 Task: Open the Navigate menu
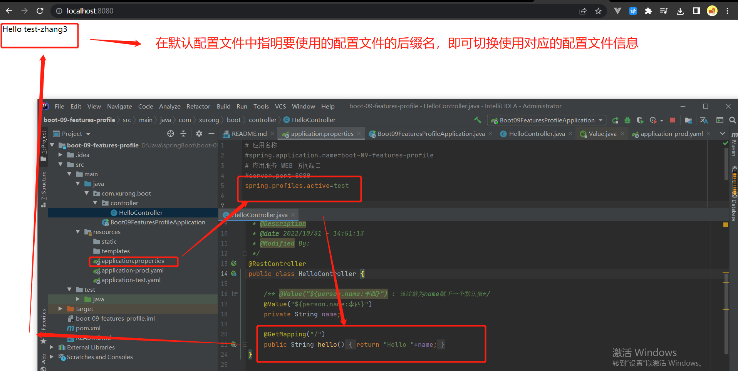(119, 107)
